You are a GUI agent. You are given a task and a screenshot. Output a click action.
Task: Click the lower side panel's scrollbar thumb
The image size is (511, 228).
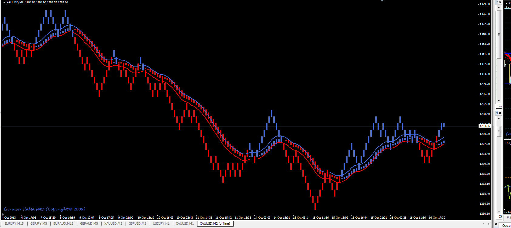tap(499, 131)
